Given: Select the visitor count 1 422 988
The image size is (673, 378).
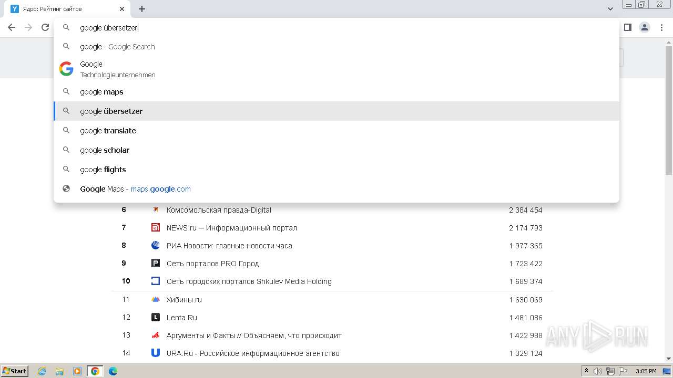Looking at the screenshot, I should click(526, 335).
